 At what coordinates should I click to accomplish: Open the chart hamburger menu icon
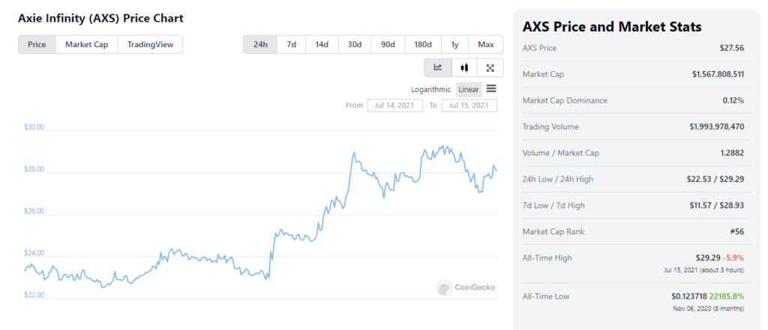click(x=491, y=89)
